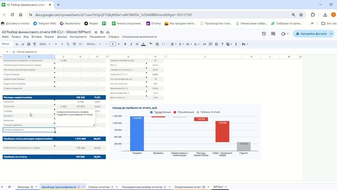Open the Telegram Web bookmark

[44, 23]
